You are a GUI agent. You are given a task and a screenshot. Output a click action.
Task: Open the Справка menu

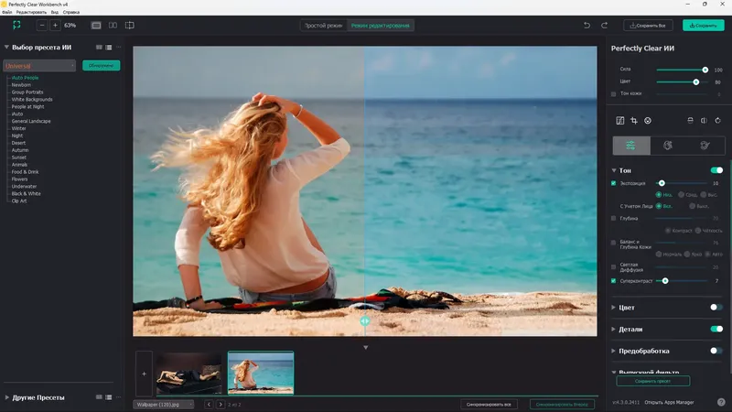[x=71, y=12]
